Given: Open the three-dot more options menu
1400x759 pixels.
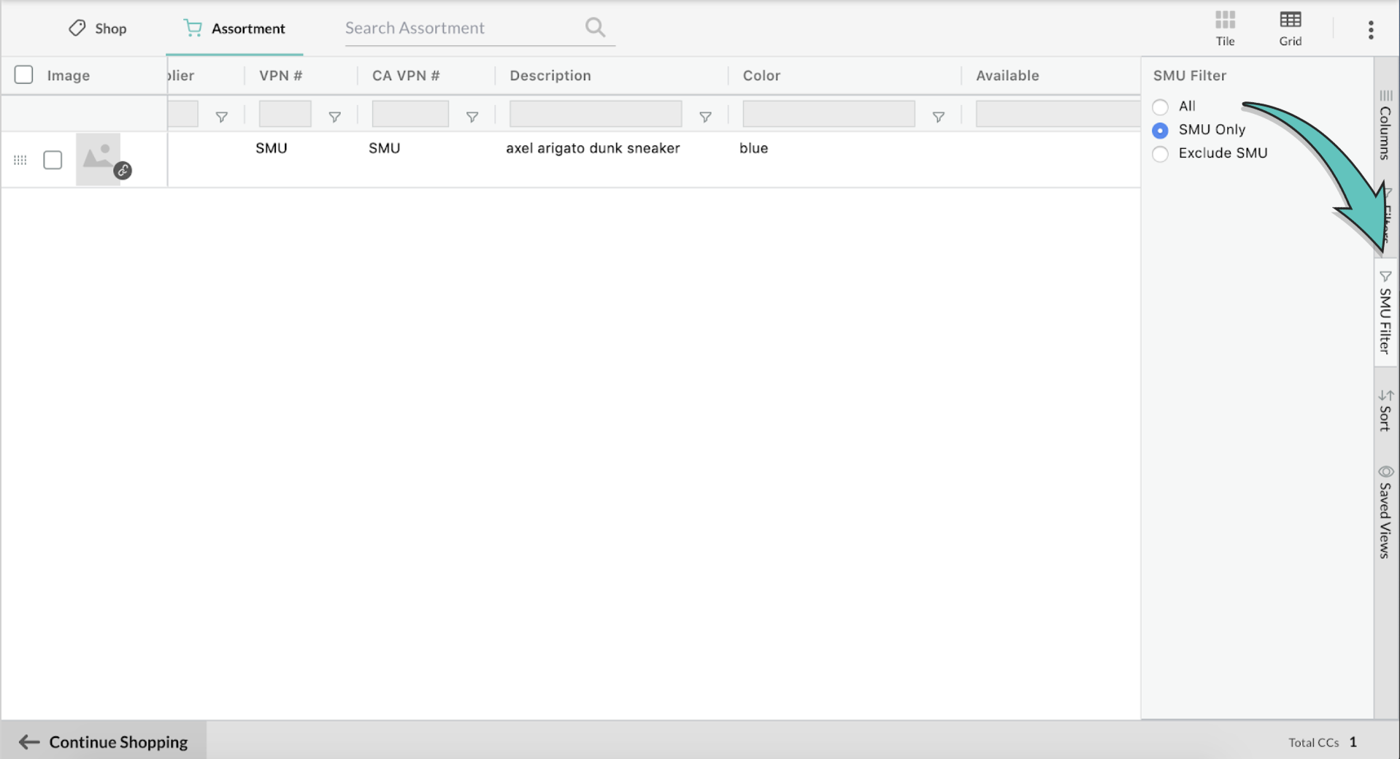Looking at the screenshot, I should tap(1370, 29).
